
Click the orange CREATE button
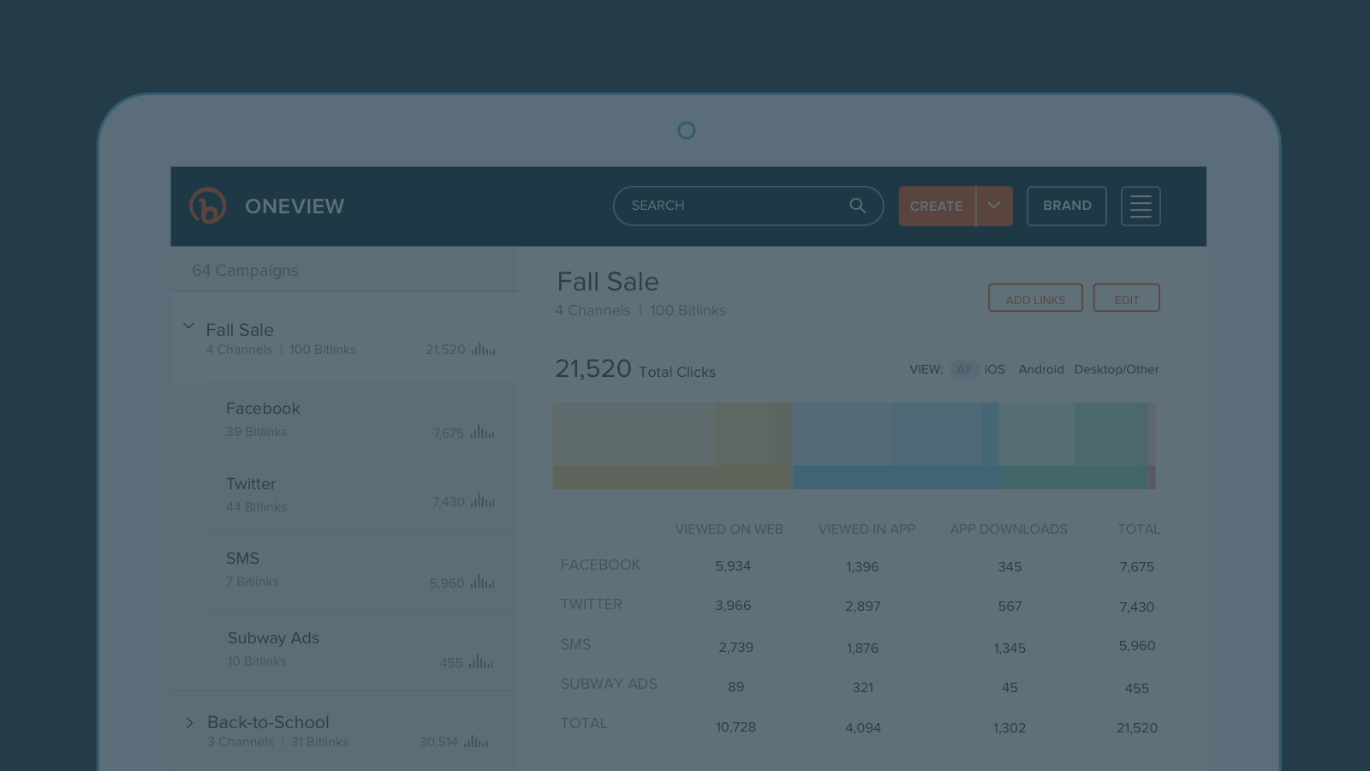click(937, 206)
